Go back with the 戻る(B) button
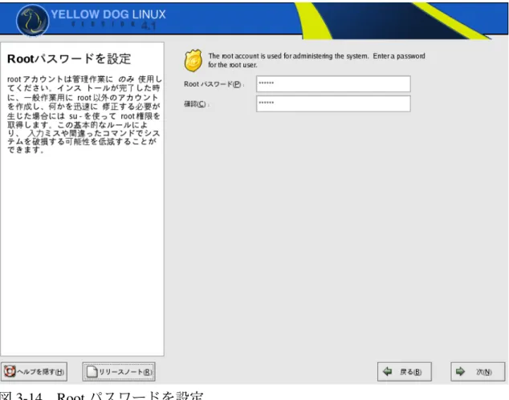The width and height of the screenshot is (509, 400). point(405,371)
